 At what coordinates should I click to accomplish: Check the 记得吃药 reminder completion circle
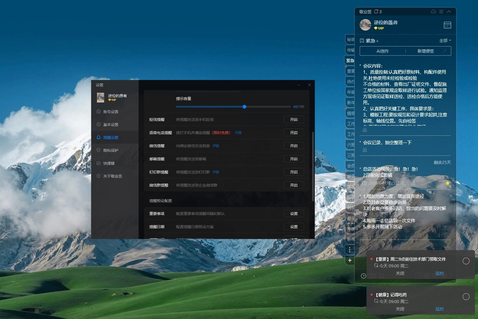point(466,297)
